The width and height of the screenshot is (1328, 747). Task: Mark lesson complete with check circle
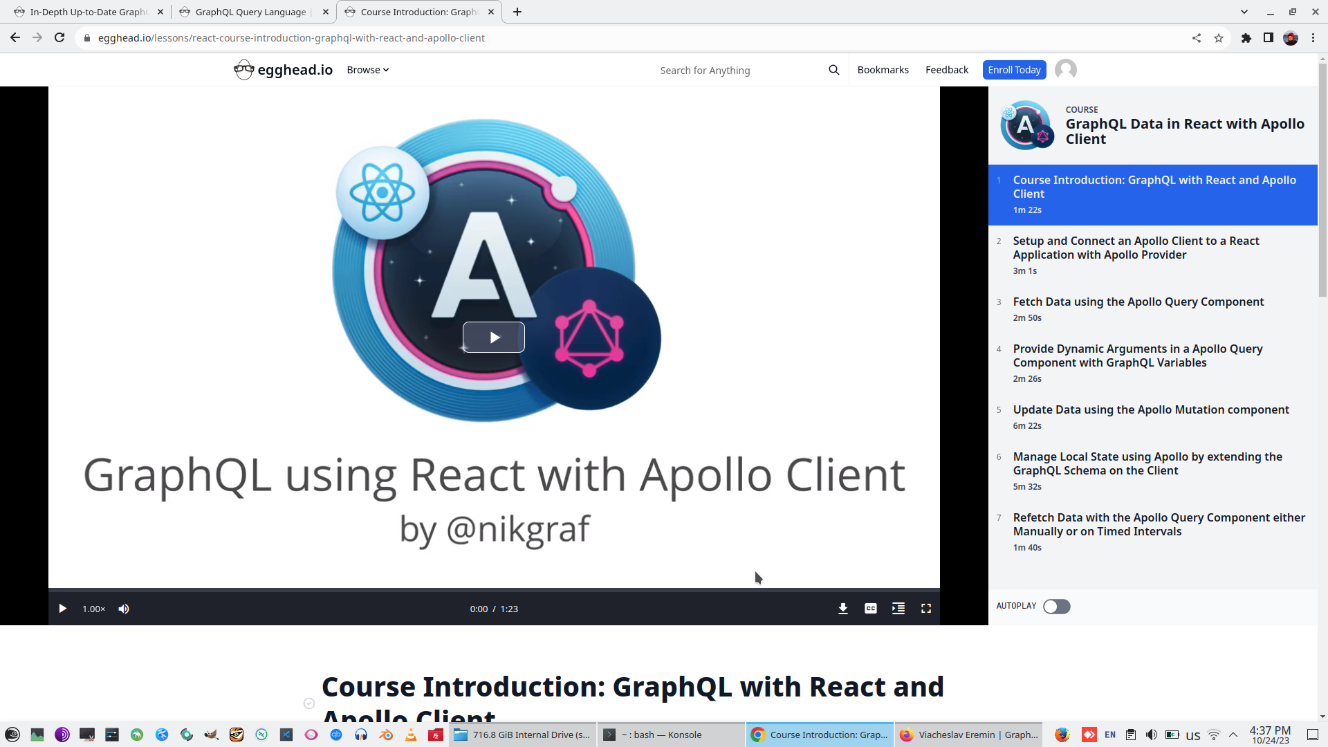[x=309, y=703]
